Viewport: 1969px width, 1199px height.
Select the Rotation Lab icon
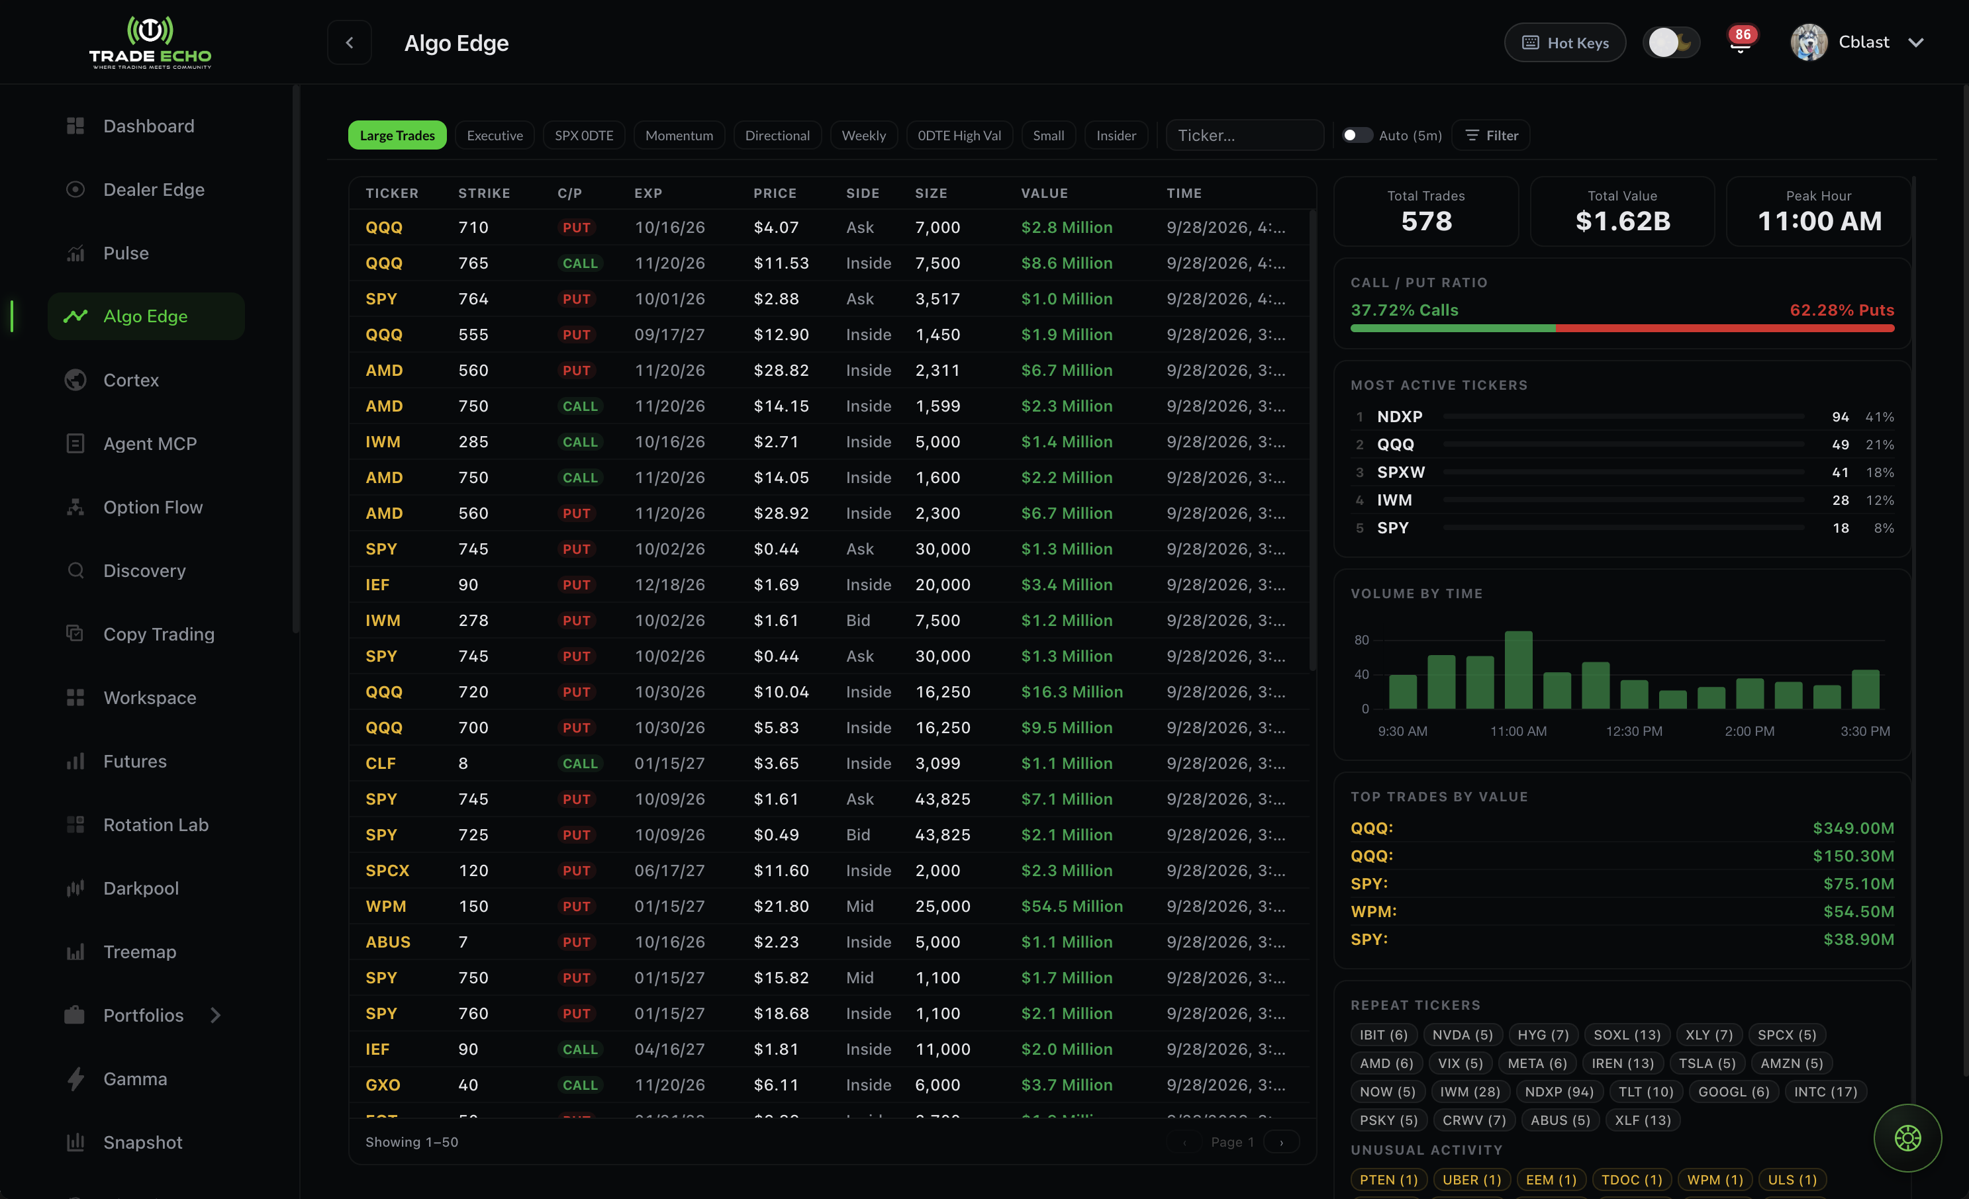pyautogui.click(x=75, y=824)
